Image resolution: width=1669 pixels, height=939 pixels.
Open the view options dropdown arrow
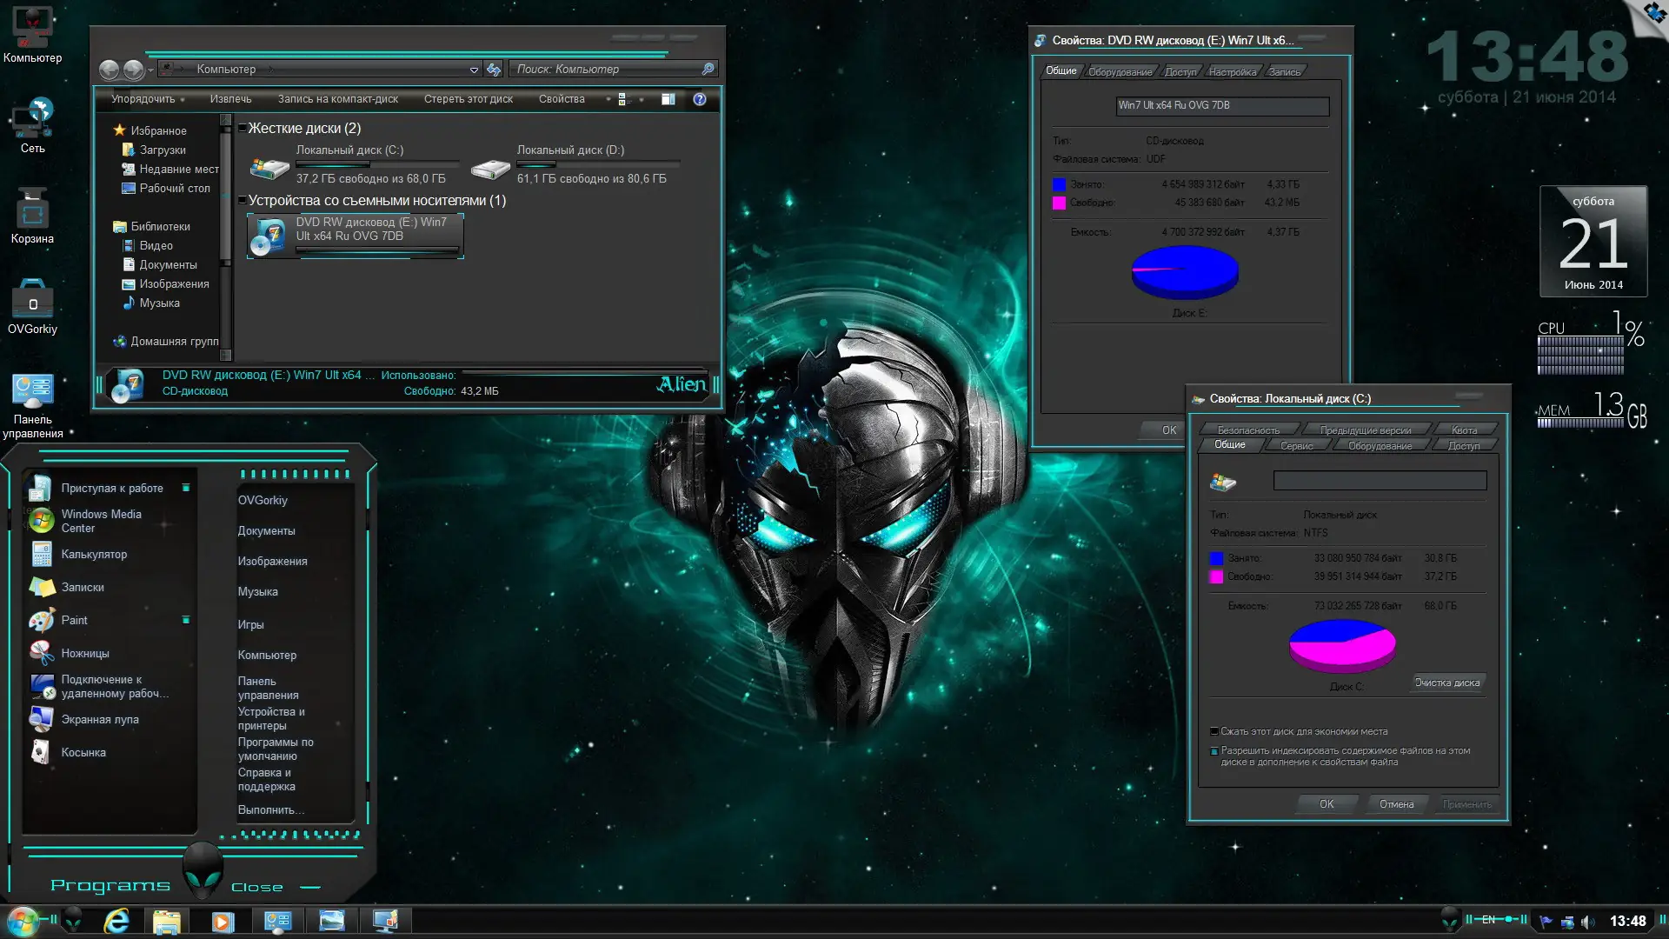[642, 99]
